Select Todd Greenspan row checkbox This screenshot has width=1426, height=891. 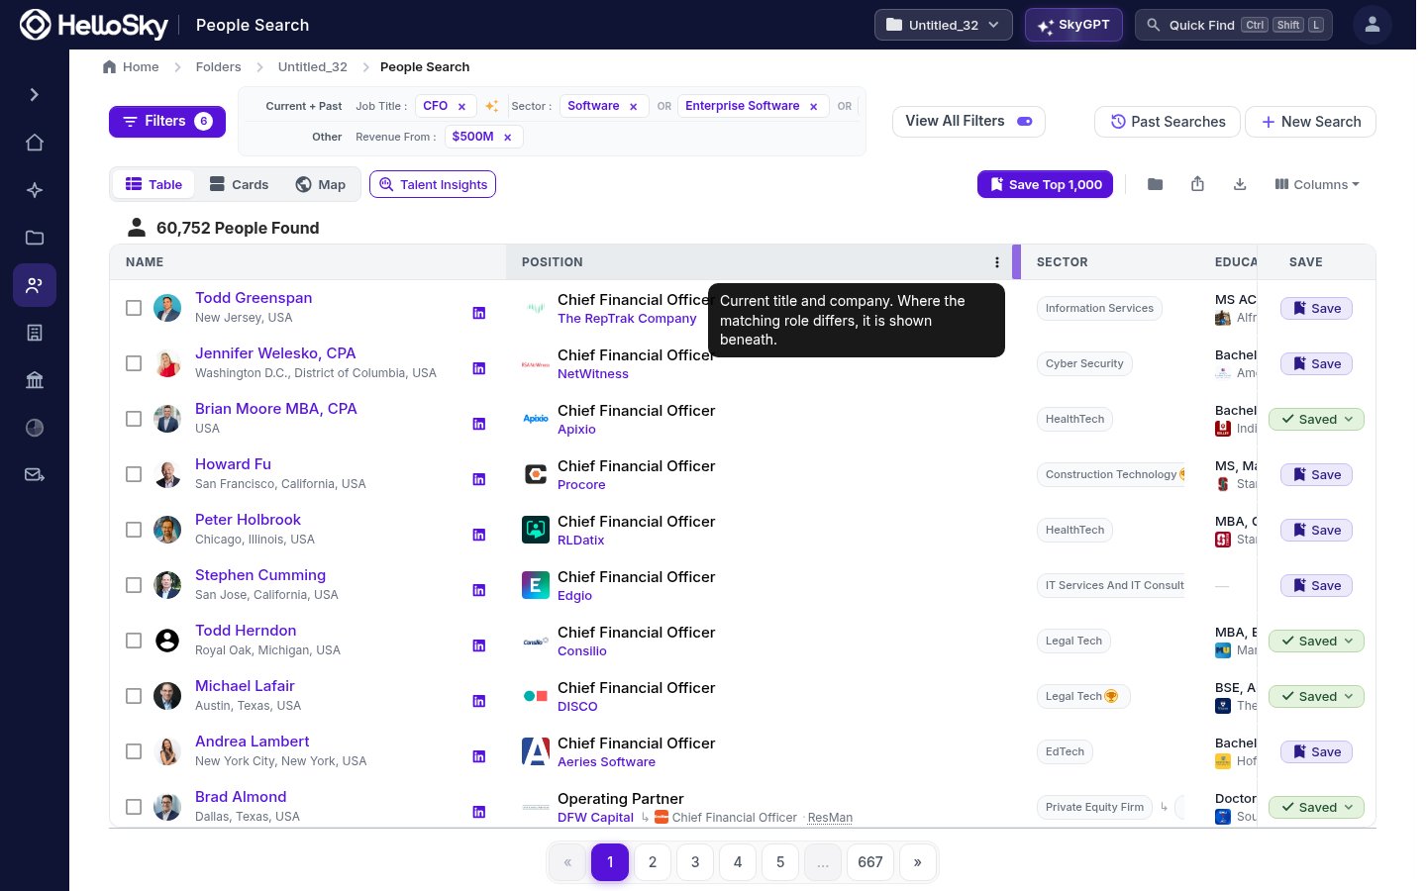(134, 308)
